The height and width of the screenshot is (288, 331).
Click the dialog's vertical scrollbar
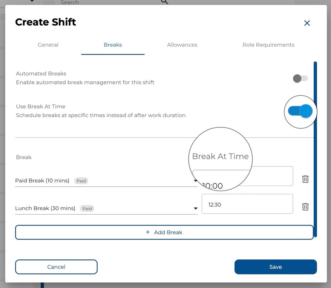[x=315, y=149]
